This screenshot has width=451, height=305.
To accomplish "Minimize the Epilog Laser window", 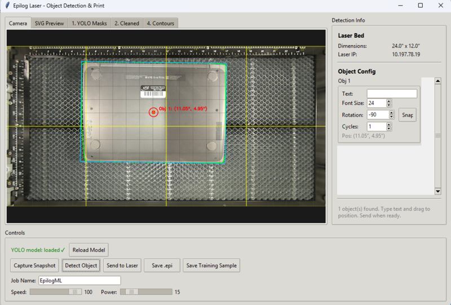I will [x=400, y=6].
